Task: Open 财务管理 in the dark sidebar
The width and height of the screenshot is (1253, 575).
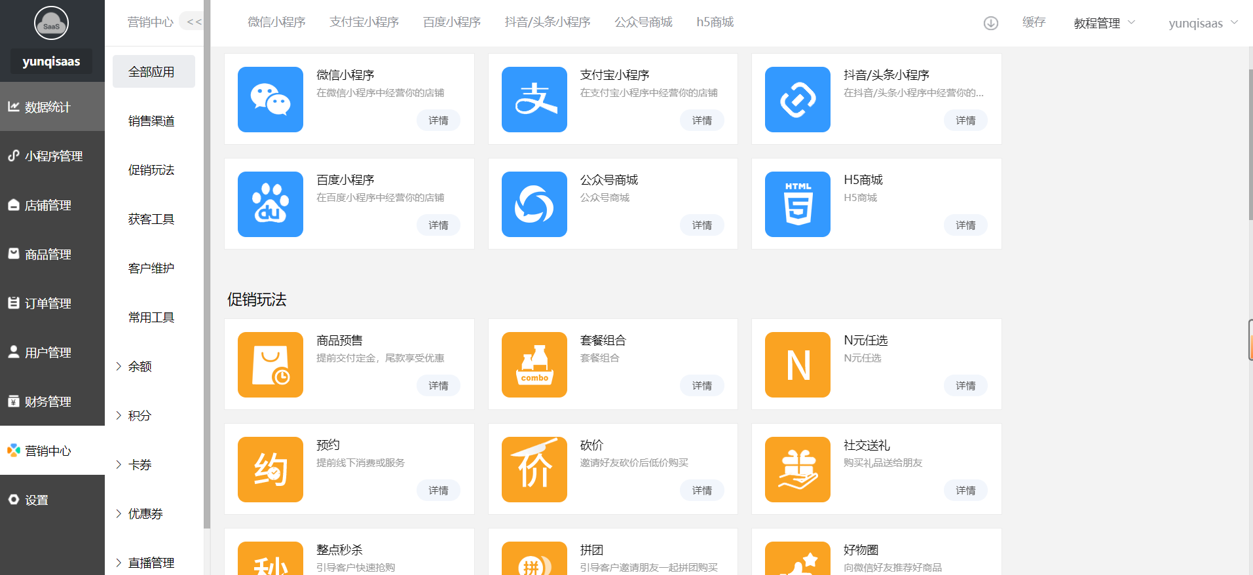Action: (x=52, y=401)
